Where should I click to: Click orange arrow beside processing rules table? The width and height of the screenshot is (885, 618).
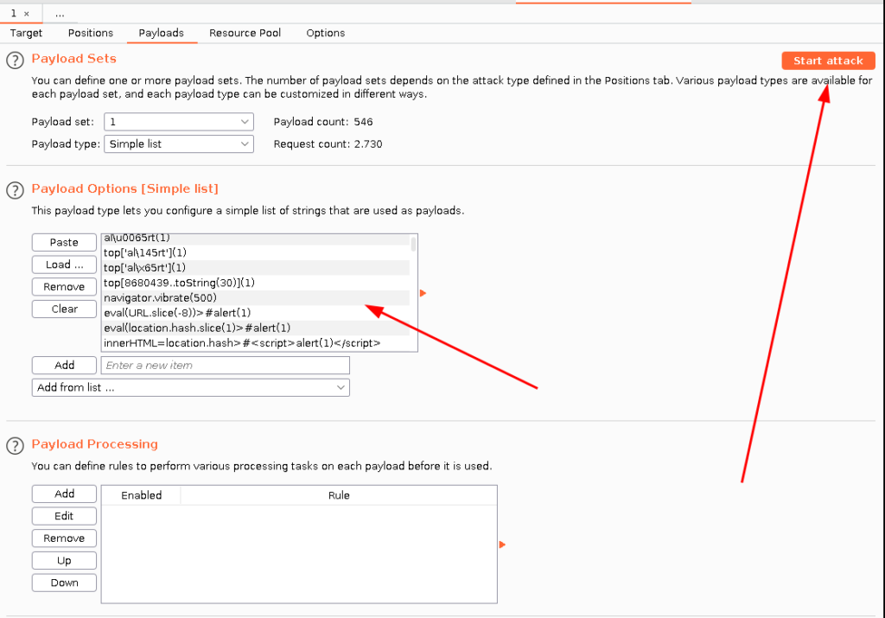coord(502,545)
